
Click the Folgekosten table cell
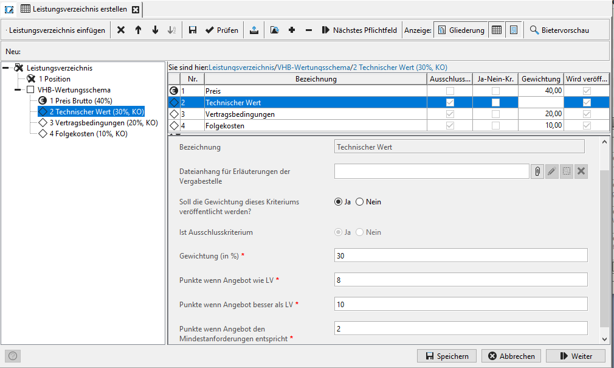pyautogui.click(x=316, y=126)
